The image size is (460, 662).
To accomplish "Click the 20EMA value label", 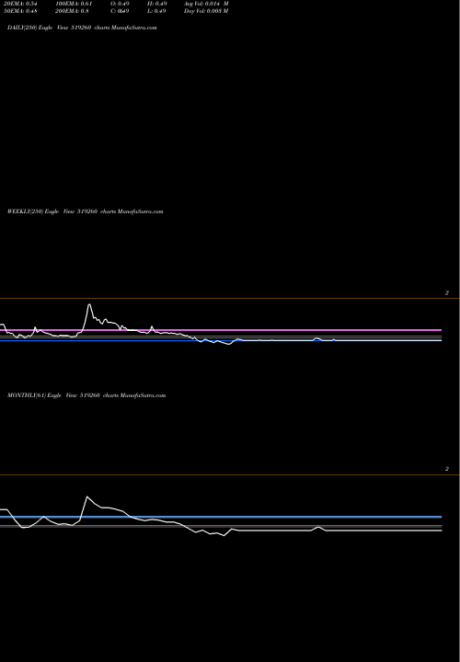I will click(x=20, y=4).
